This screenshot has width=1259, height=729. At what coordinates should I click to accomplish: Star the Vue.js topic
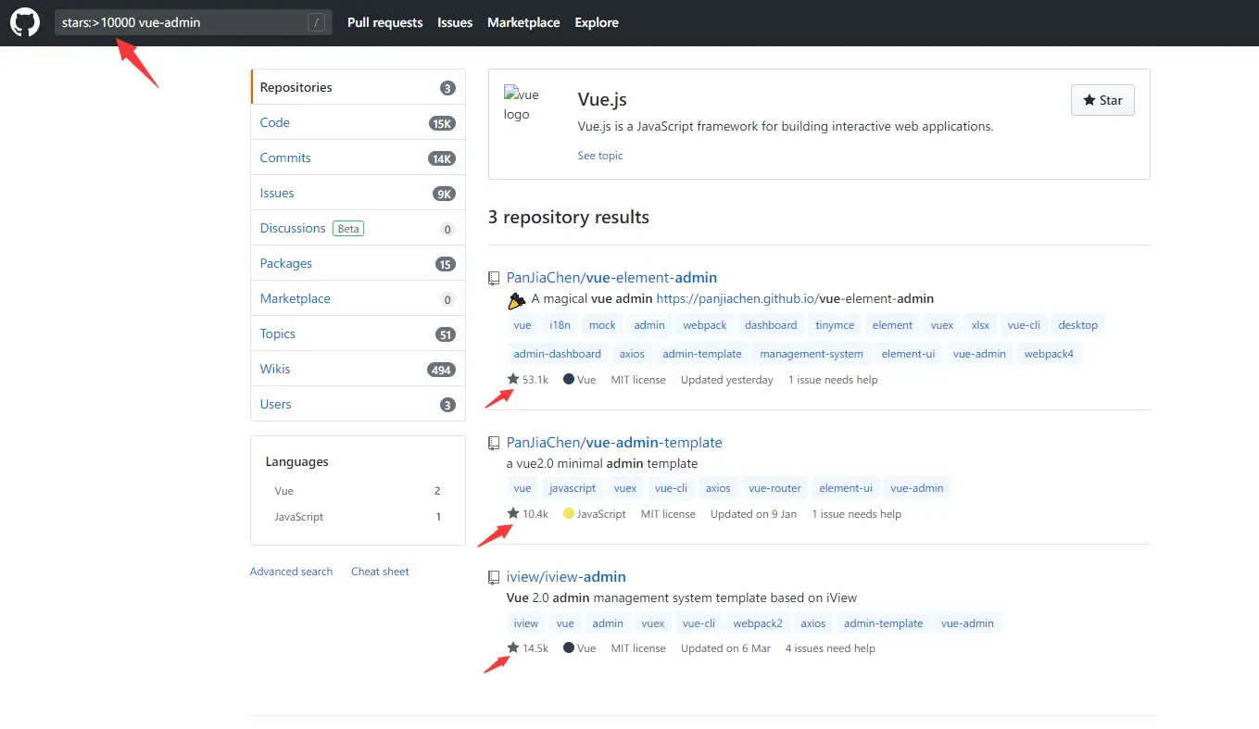pos(1102,101)
